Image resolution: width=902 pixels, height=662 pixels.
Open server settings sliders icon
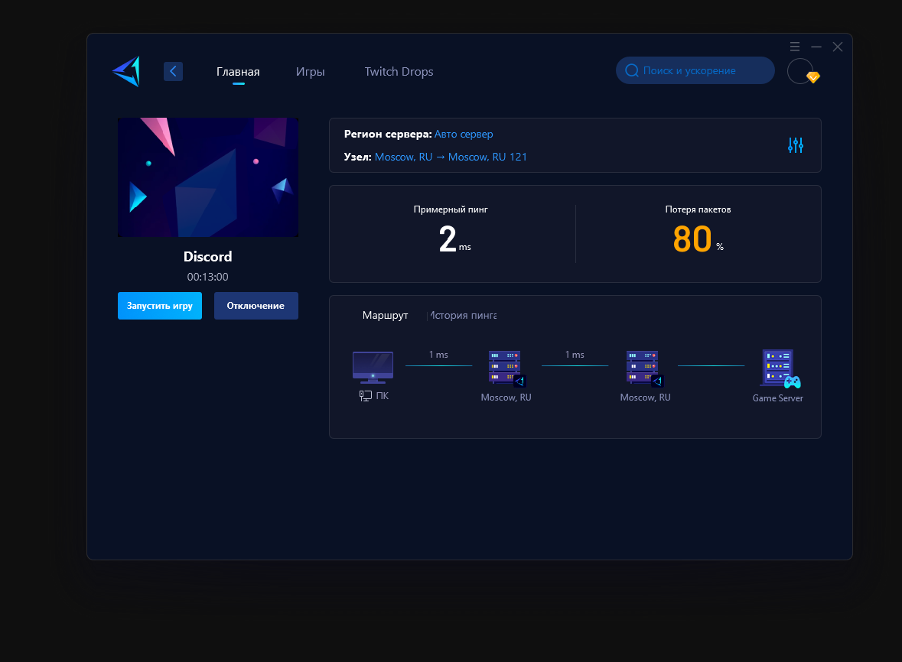(x=796, y=145)
